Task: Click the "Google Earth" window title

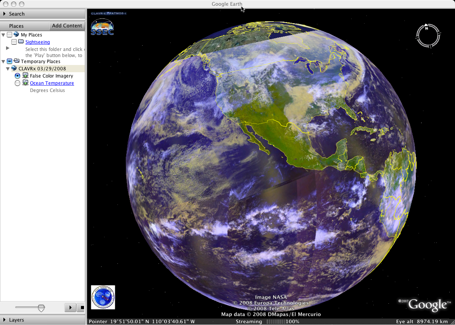Action: [x=227, y=4]
